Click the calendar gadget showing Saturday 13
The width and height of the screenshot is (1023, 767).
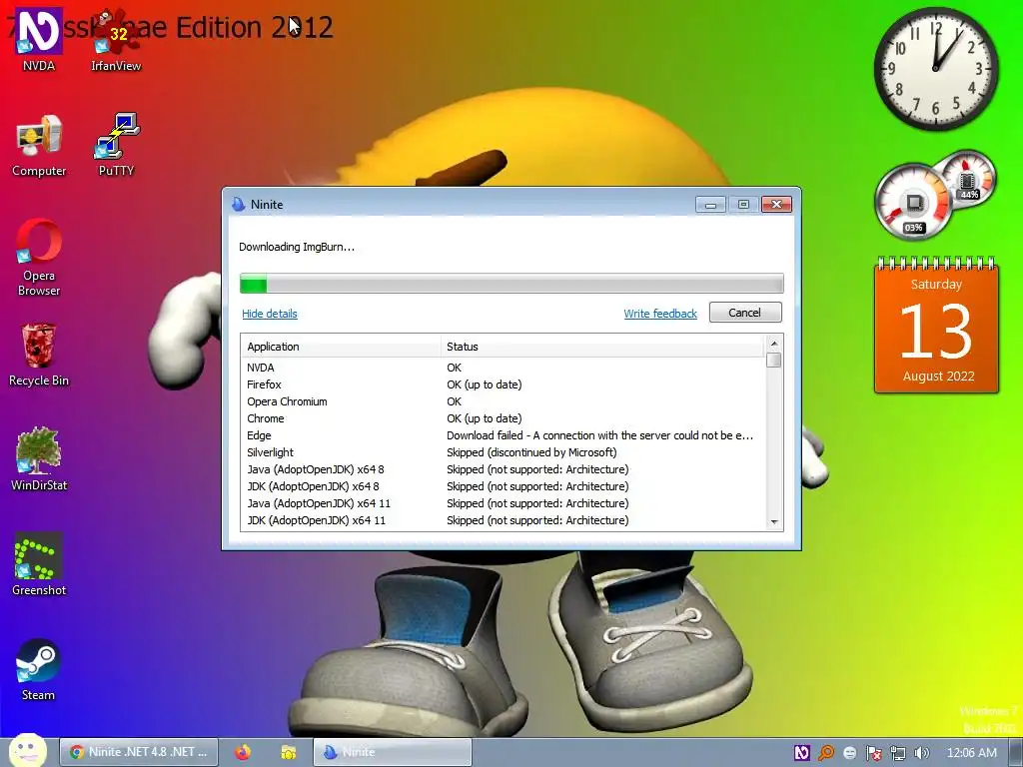936,327
